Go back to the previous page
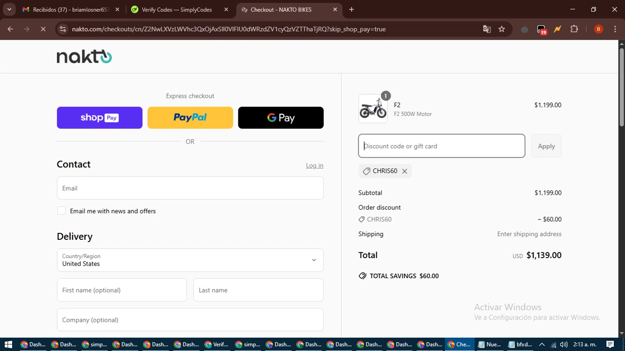The width and height of the screenshot is (625, 351). (x=10, y=29)
